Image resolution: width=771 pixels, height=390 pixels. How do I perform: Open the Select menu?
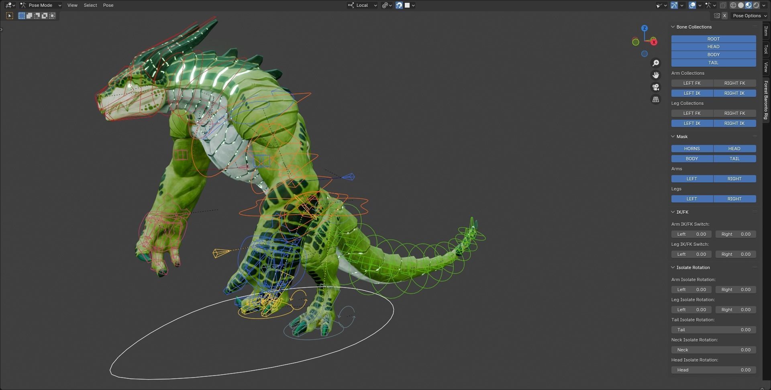(90, 5)
